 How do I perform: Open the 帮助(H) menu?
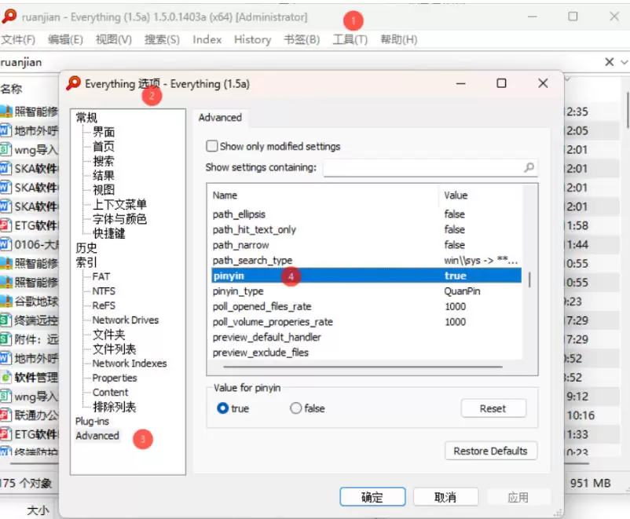tap(398, 39)
